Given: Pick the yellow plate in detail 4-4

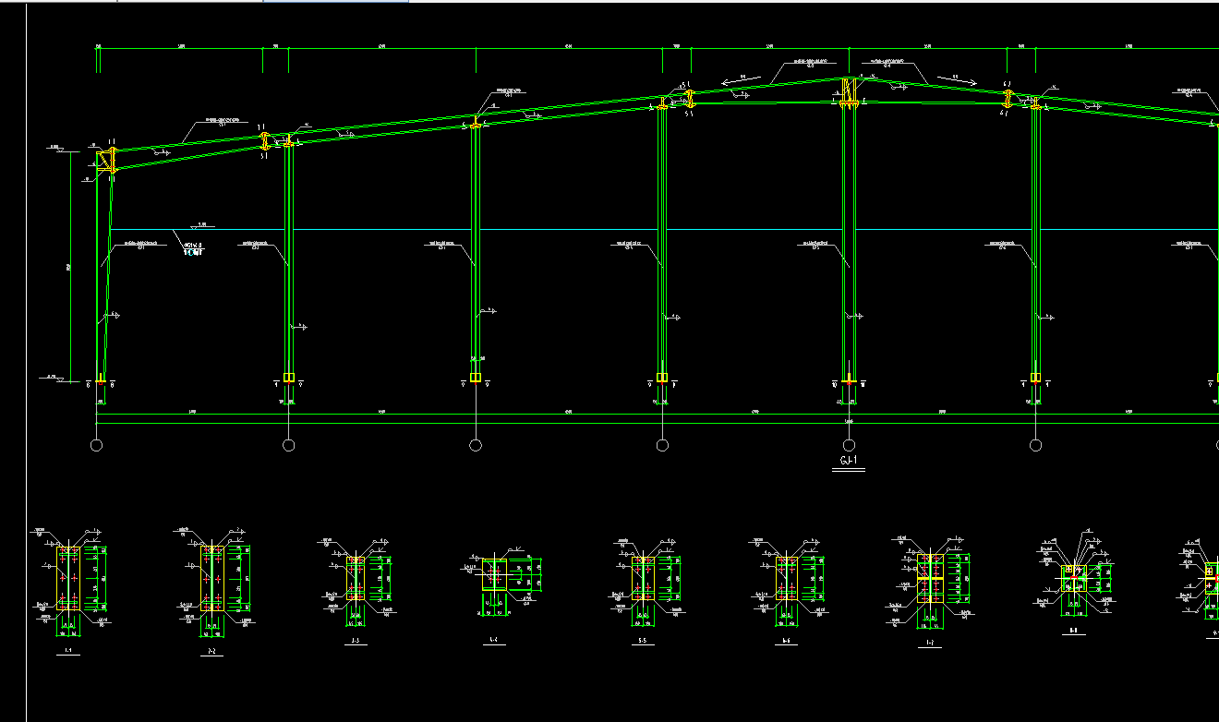Looking at the screenshot, I should coord(494,574).
